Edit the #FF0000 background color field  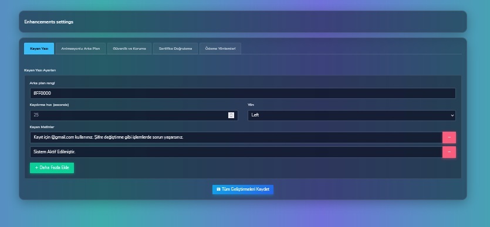tap(243, 94)
